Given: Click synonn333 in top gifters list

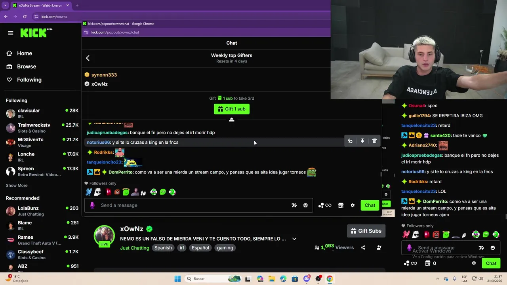Looking at the screenshot, I should pos(104,75).
